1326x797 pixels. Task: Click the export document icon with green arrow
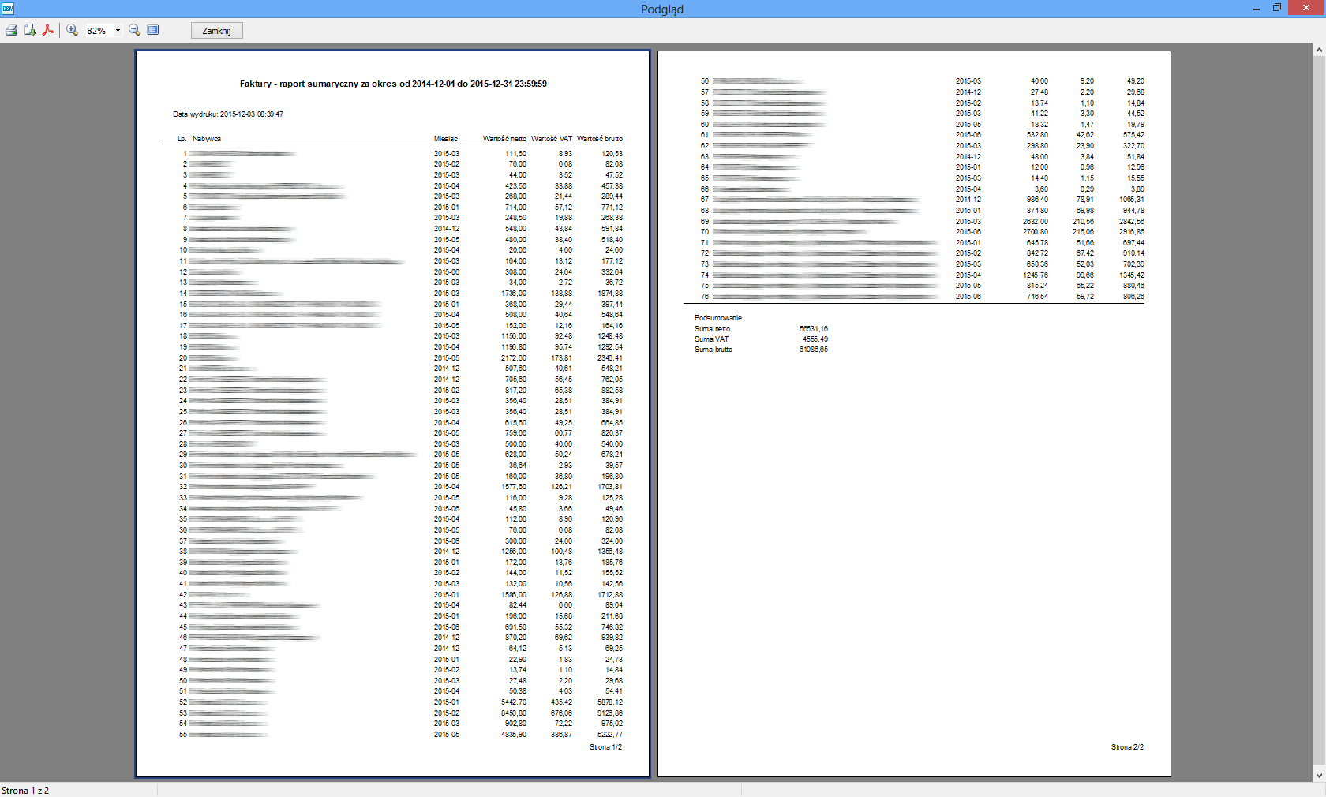click(30, 30)
